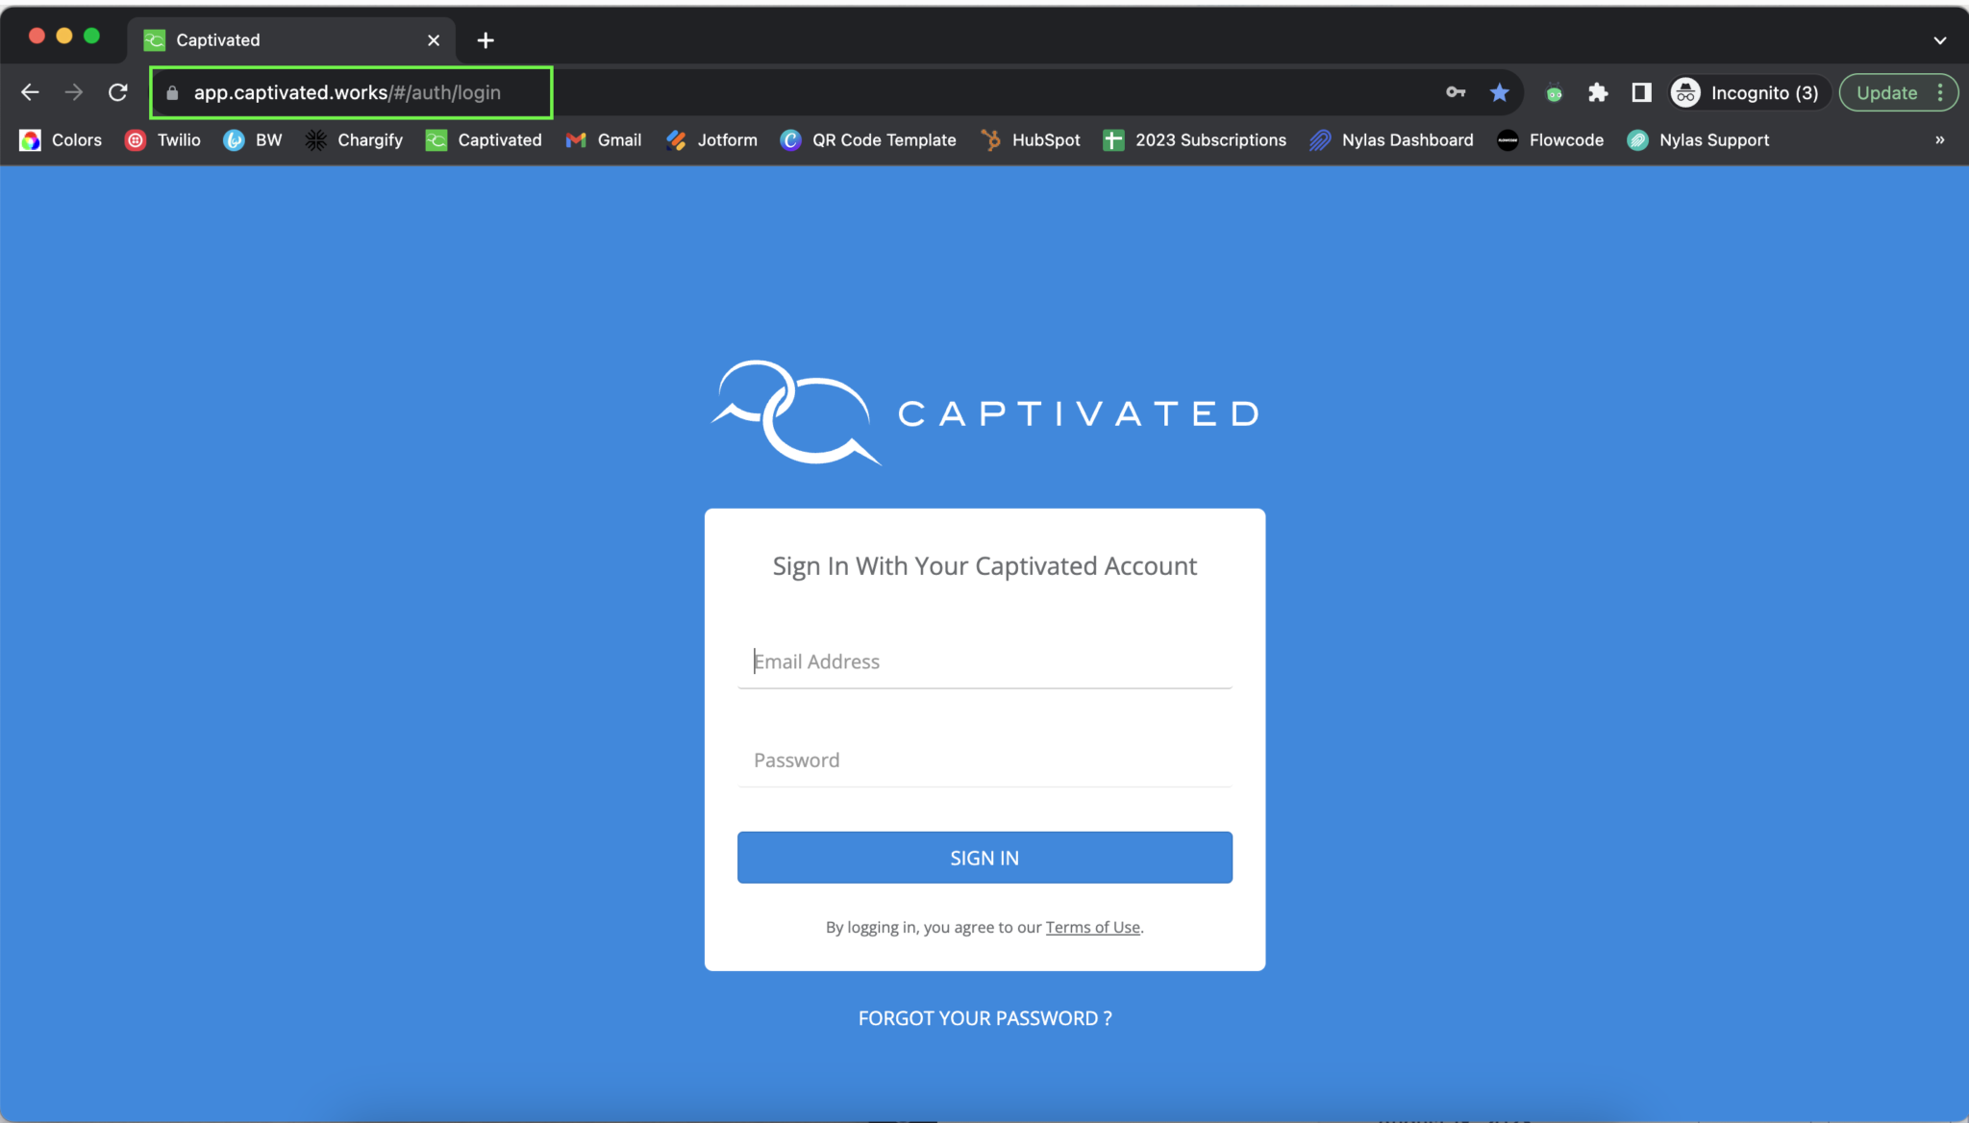Image resolution: width=1969 pixels, height=1123 pixels.
Task: Open the browser extensions puzzle menu
Action: [x=1599, y=92]
